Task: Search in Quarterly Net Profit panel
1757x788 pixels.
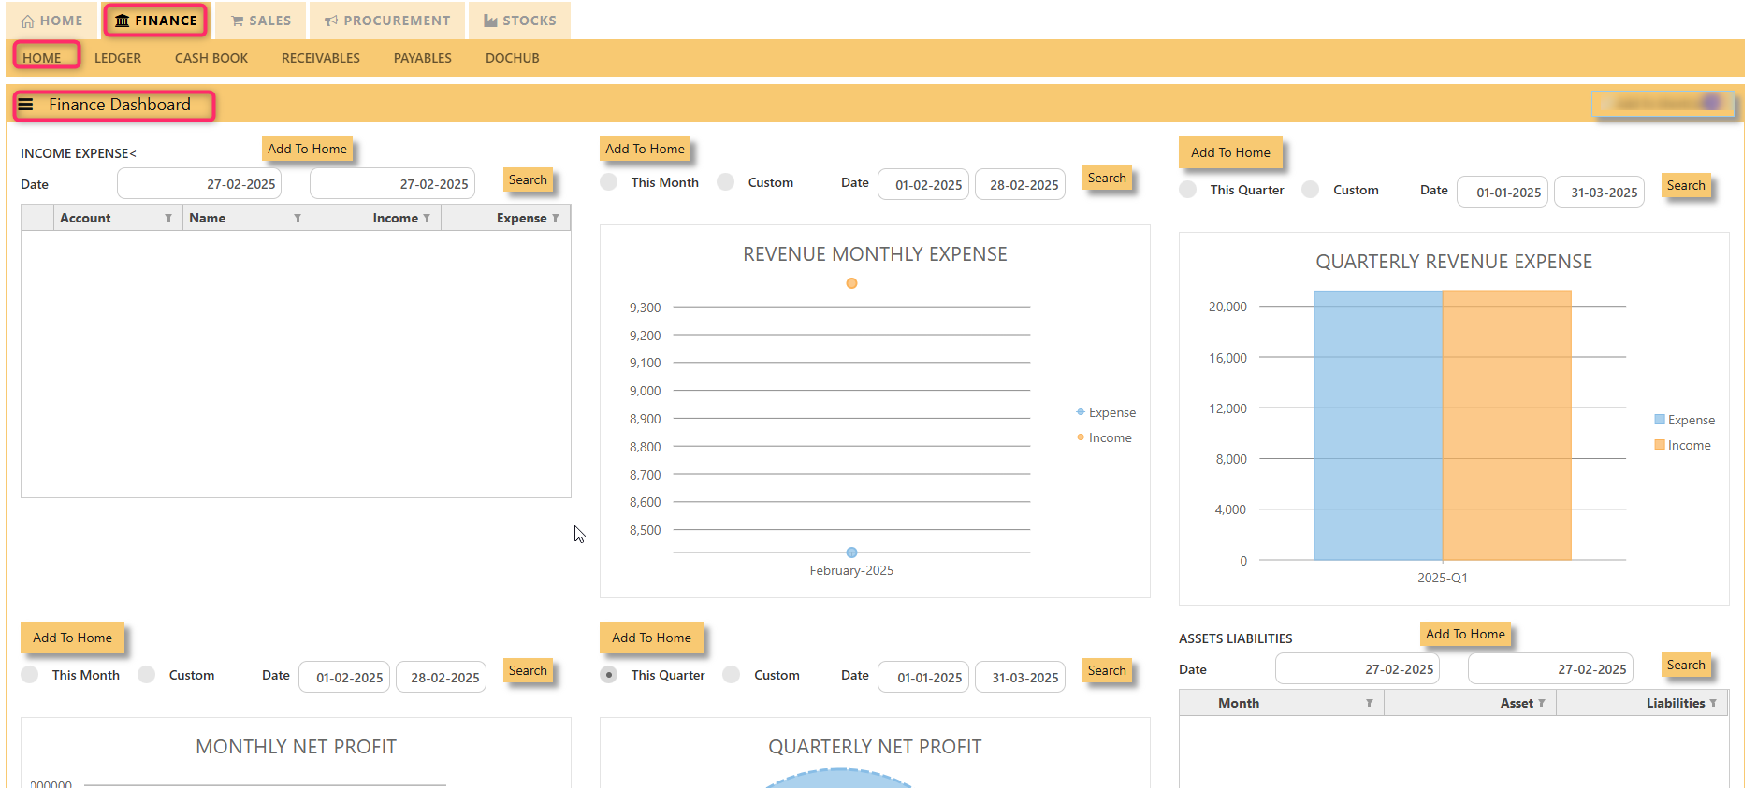Action: [1107, 670]
